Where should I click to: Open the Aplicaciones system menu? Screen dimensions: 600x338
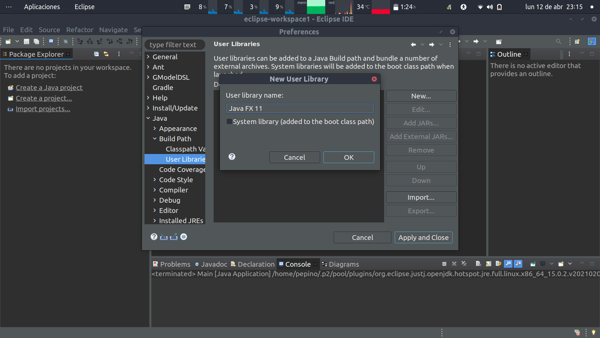(42, 7)
